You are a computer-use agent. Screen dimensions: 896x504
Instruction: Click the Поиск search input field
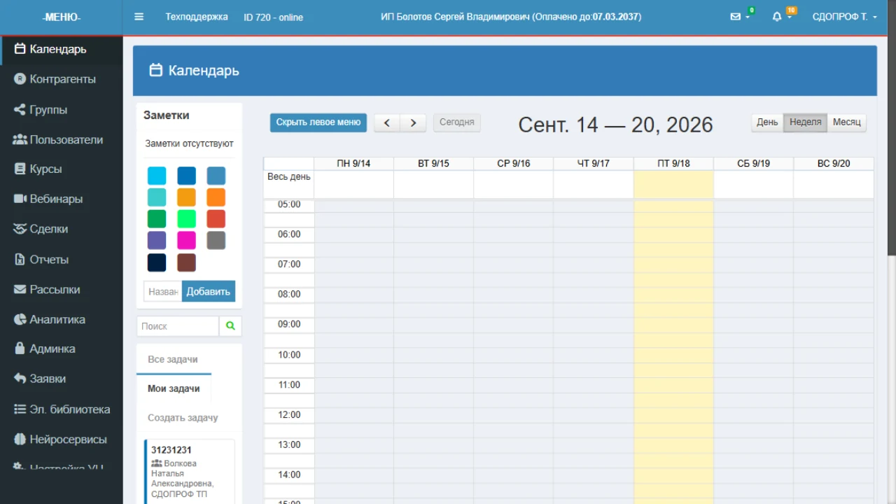pos(178,326)
